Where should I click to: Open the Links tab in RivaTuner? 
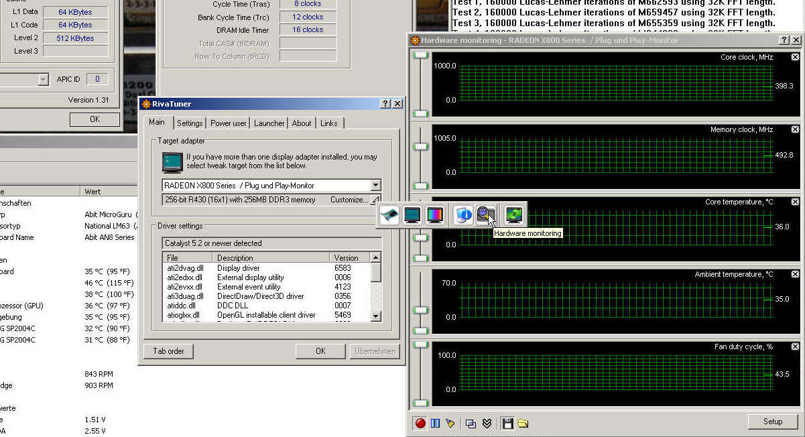tap(329, 123)
